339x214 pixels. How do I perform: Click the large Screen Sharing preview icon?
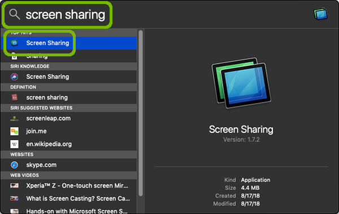click(241, 83)
